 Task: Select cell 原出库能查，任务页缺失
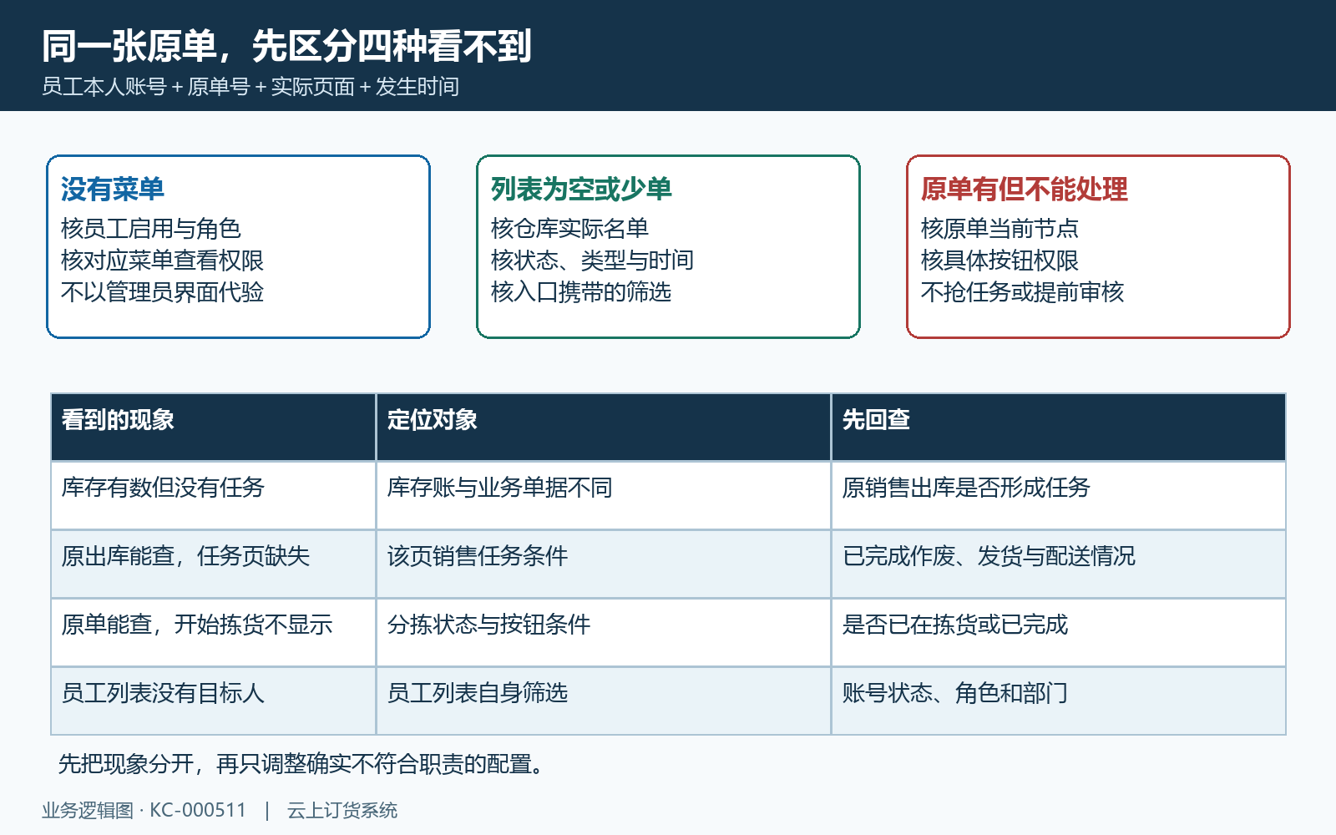[213, 564]
